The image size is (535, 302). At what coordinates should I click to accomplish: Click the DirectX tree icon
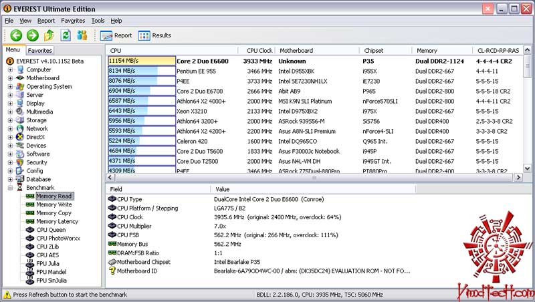click(20, 137)
